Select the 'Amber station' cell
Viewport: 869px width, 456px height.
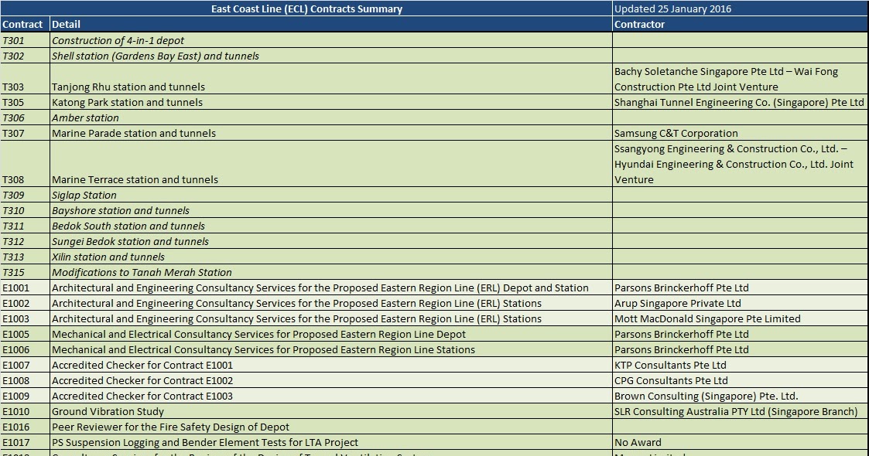(331, 118)
